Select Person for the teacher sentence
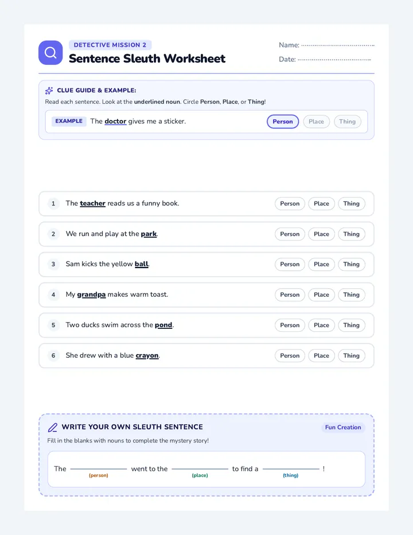413x535 pixels. click(290, 204)
